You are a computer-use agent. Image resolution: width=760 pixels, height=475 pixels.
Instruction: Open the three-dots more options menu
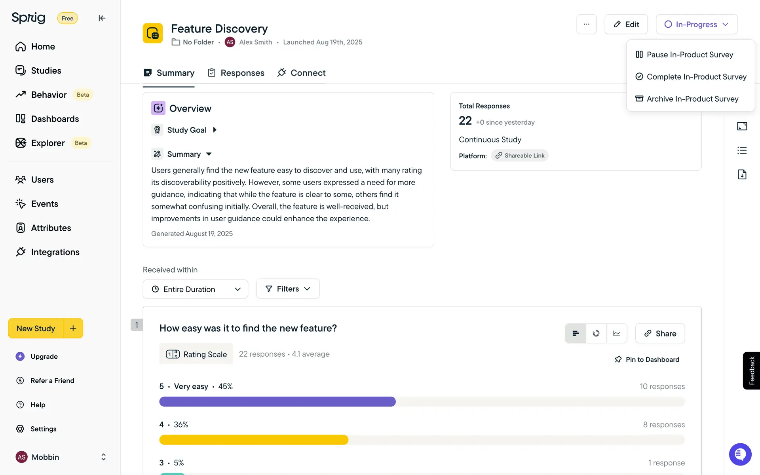(x=586, y=24)
